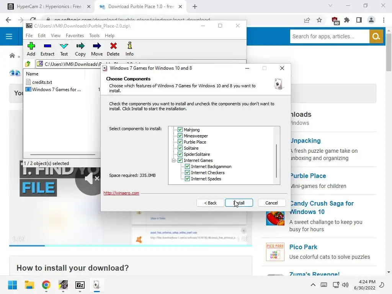Screen dimensions: 392x294
Task: Toggle the Chrome side panel icon
Action: coord(359,20)
